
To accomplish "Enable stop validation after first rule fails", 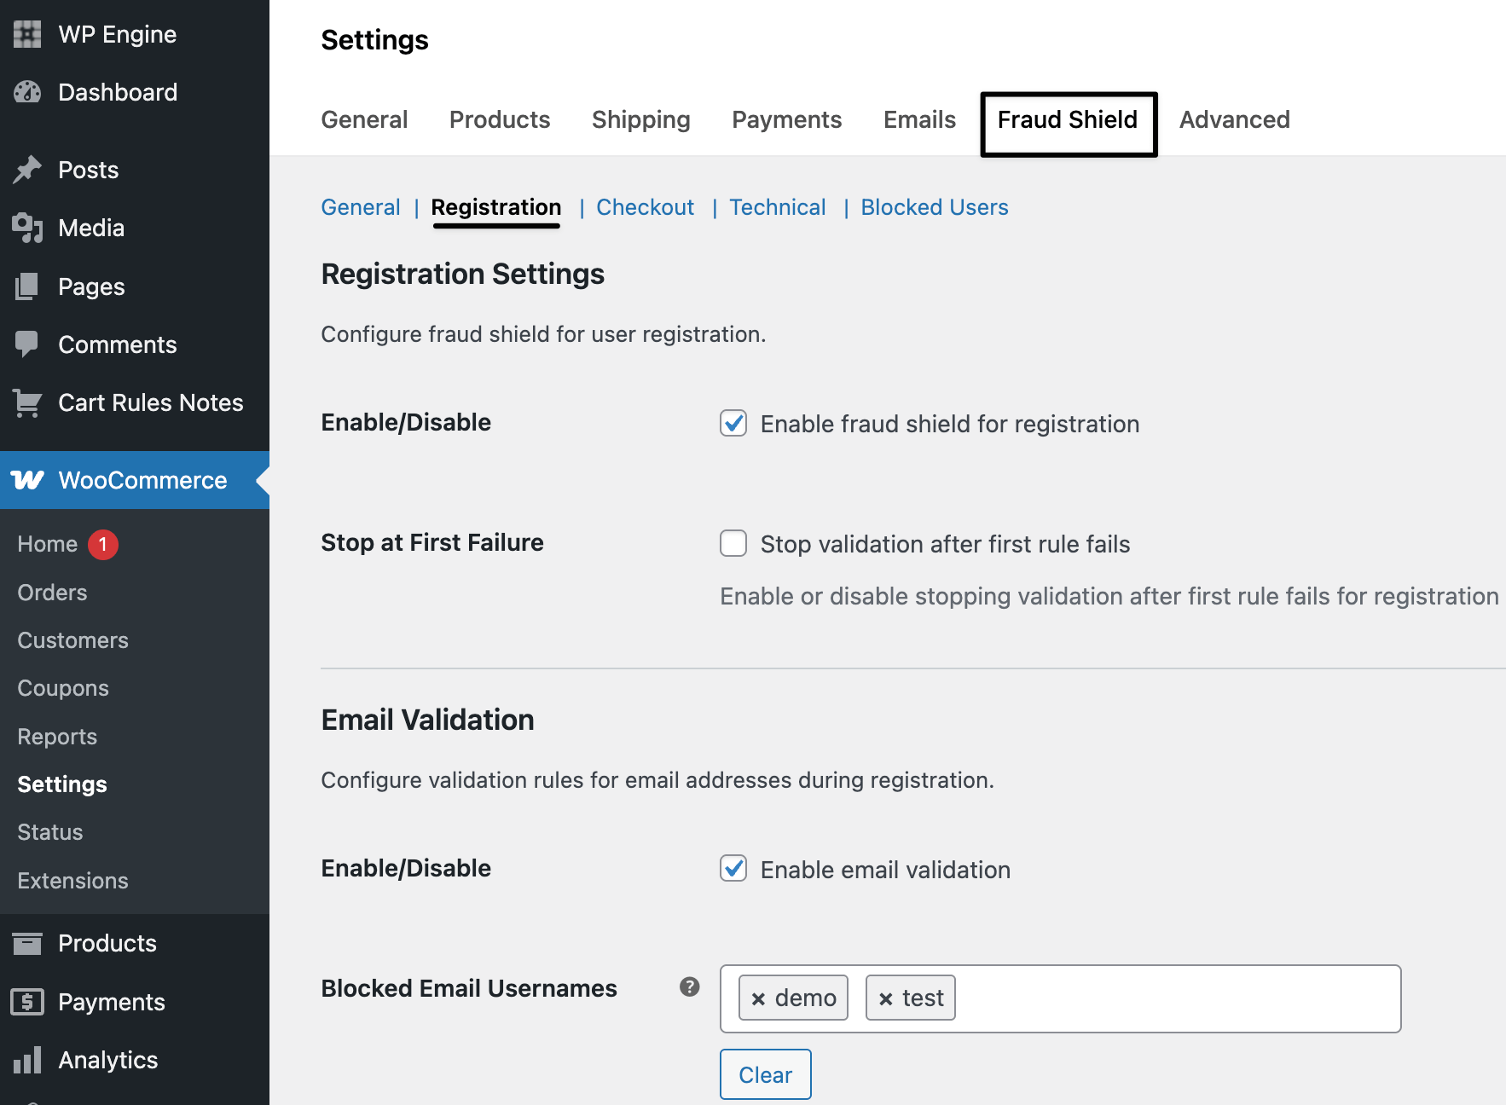I will point(733,544).
